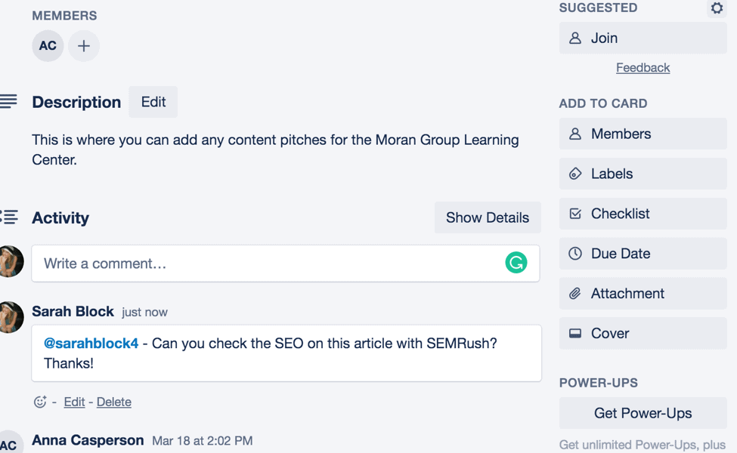
Task: Choose a Cover for the card
Action: pos(643,333)
